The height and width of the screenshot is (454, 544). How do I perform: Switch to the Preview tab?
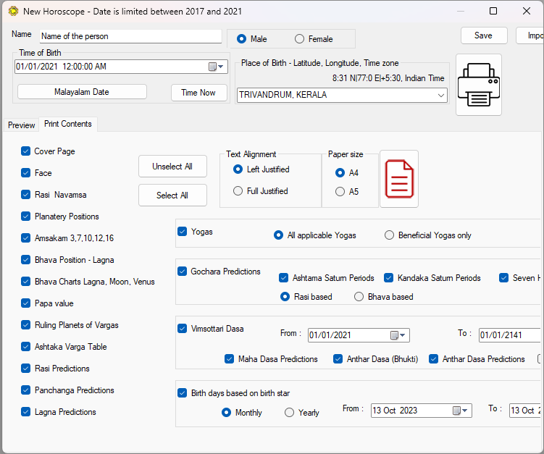point(21,125)
